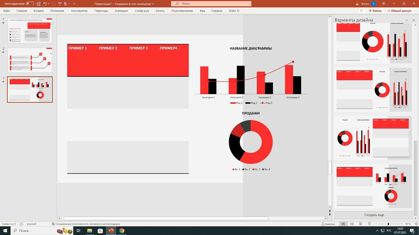Switch to the Вставка tab
This screenshot has width=419, height=235.
39,11
